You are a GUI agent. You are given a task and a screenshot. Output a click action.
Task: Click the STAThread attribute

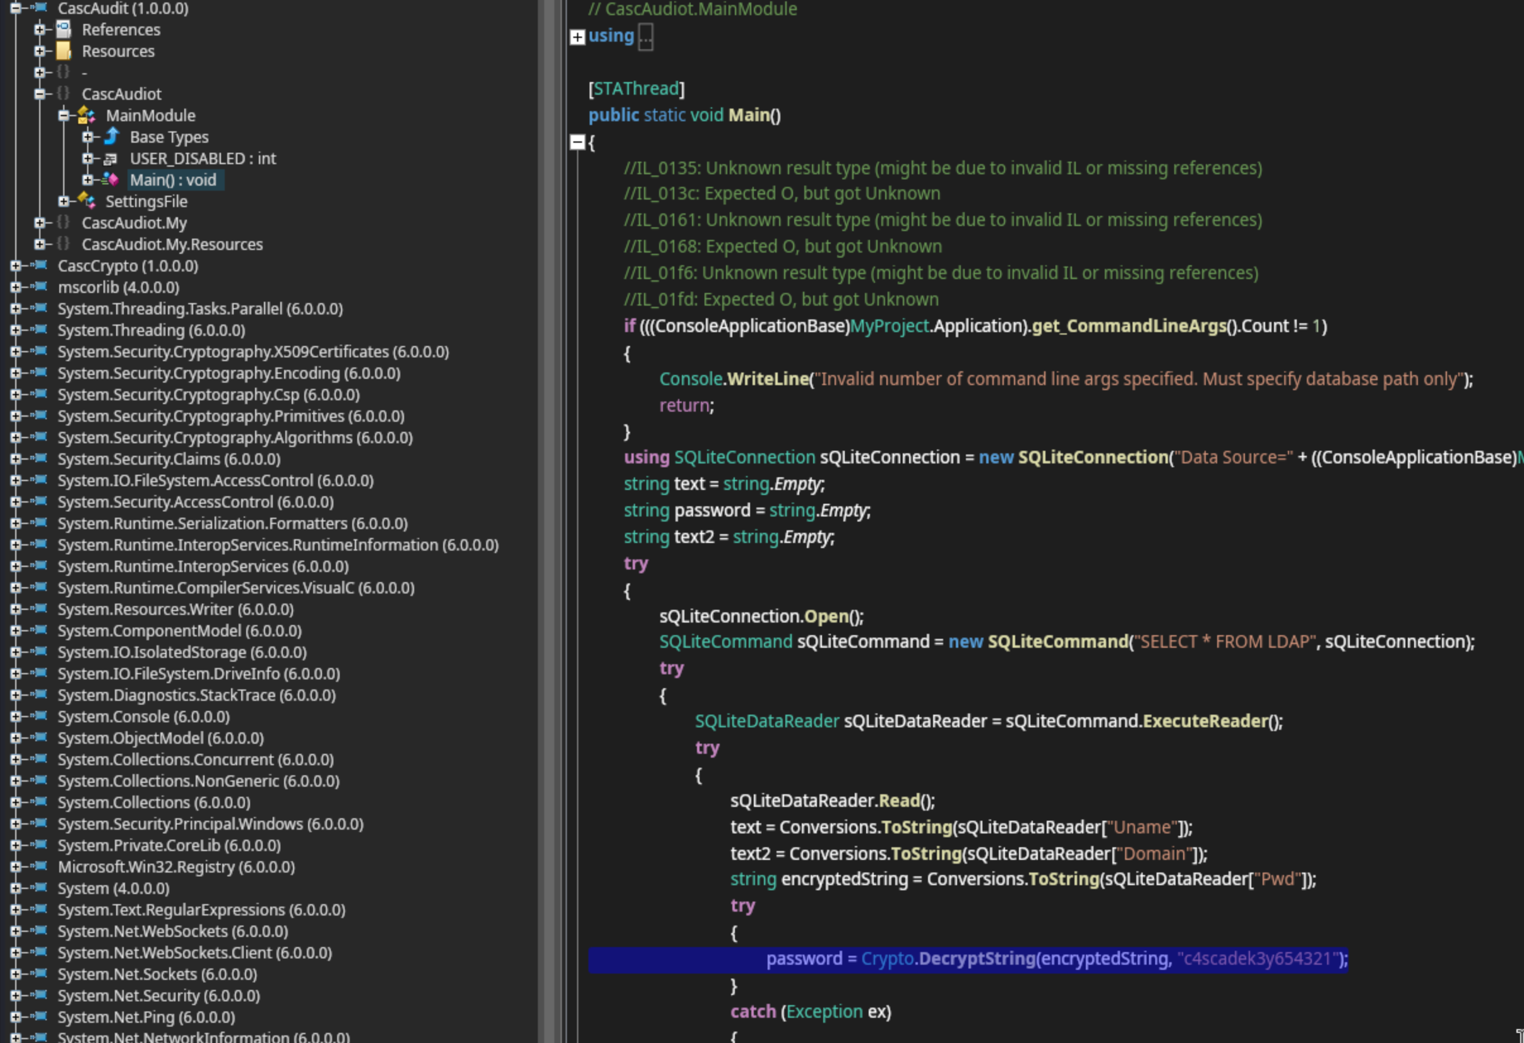pos(636,88)
